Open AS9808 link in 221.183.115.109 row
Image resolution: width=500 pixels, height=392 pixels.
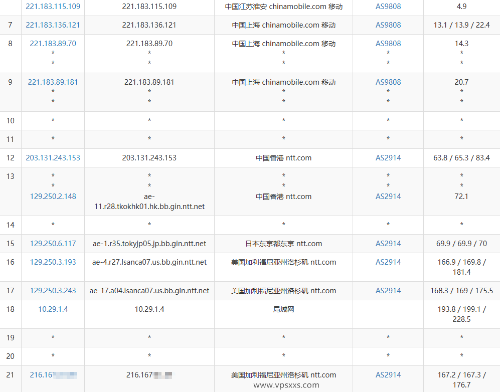388,7
